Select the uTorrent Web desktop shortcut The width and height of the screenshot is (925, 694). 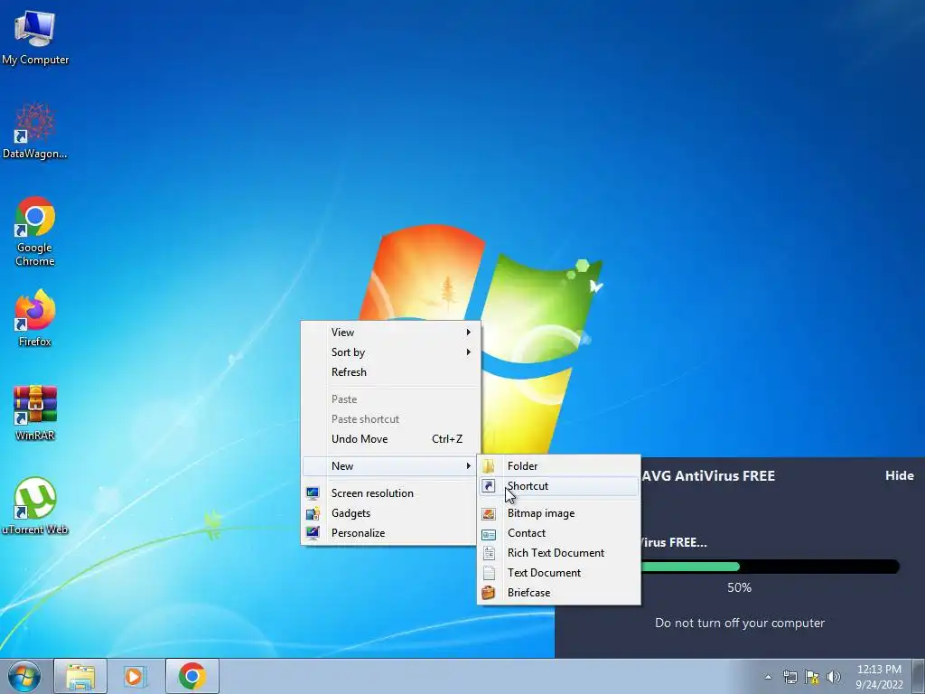point(35,506)
